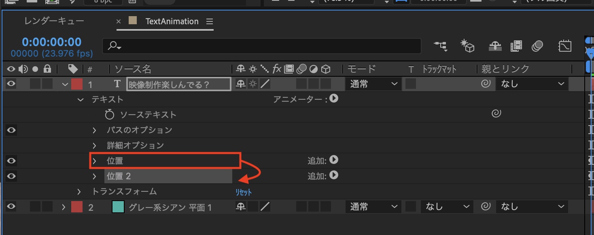Screen dimensions: 594x235
Task: Click the label tag column header icon
Action: 72,69
